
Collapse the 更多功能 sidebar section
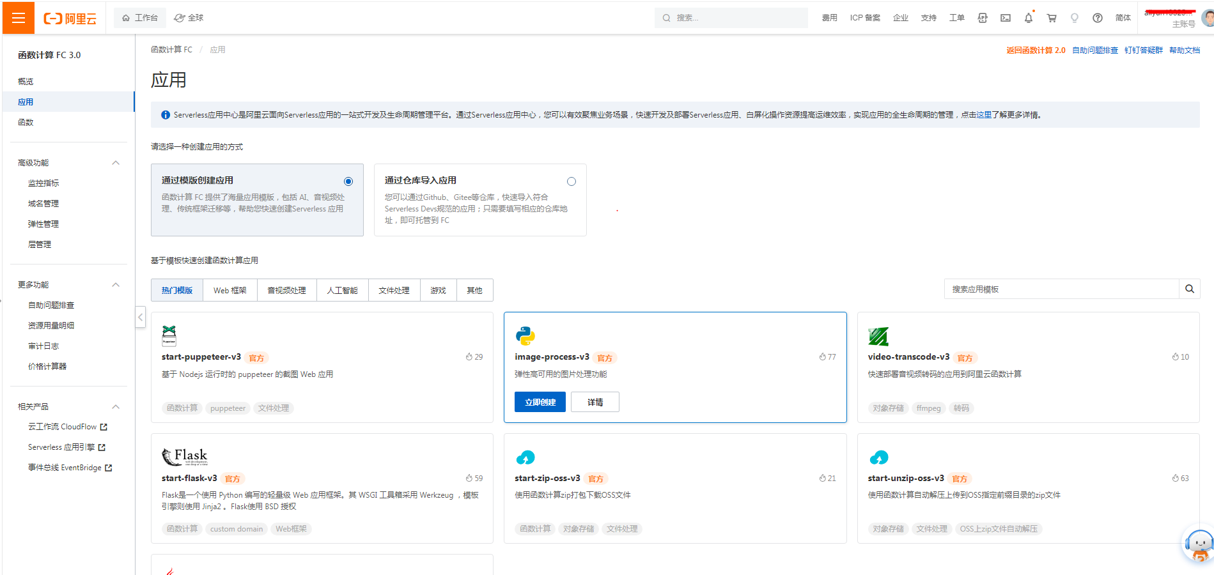[116, 285]
